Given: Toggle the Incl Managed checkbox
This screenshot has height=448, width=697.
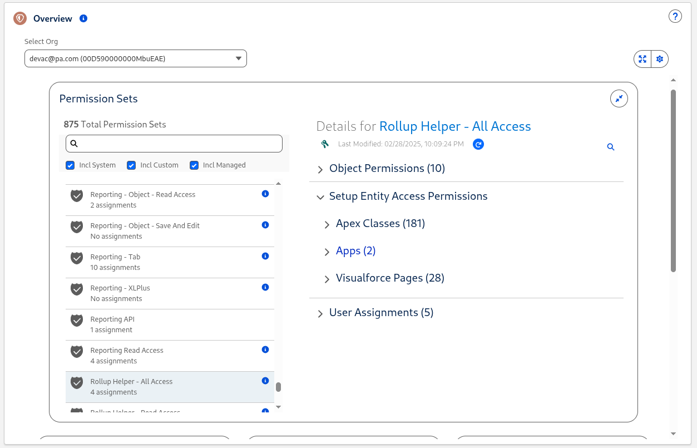Looking at the screenshot, I should click(x=194, y=165).
